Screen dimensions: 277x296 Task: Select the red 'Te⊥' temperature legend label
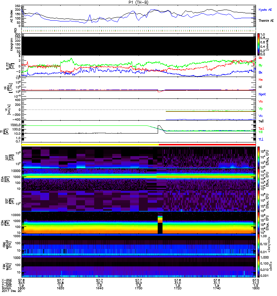[x=261, y=128]
